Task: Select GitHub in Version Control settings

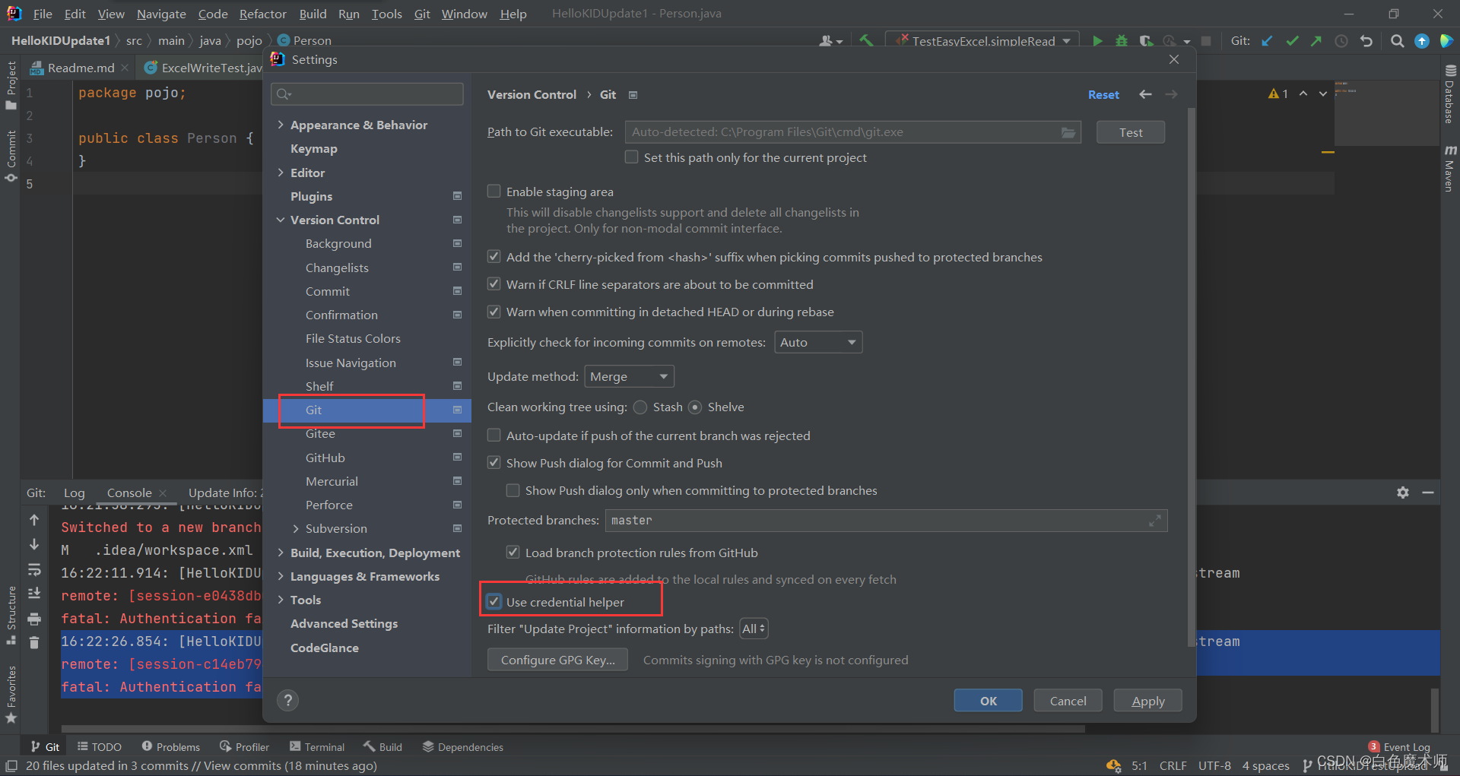Action: pos(325,458)
